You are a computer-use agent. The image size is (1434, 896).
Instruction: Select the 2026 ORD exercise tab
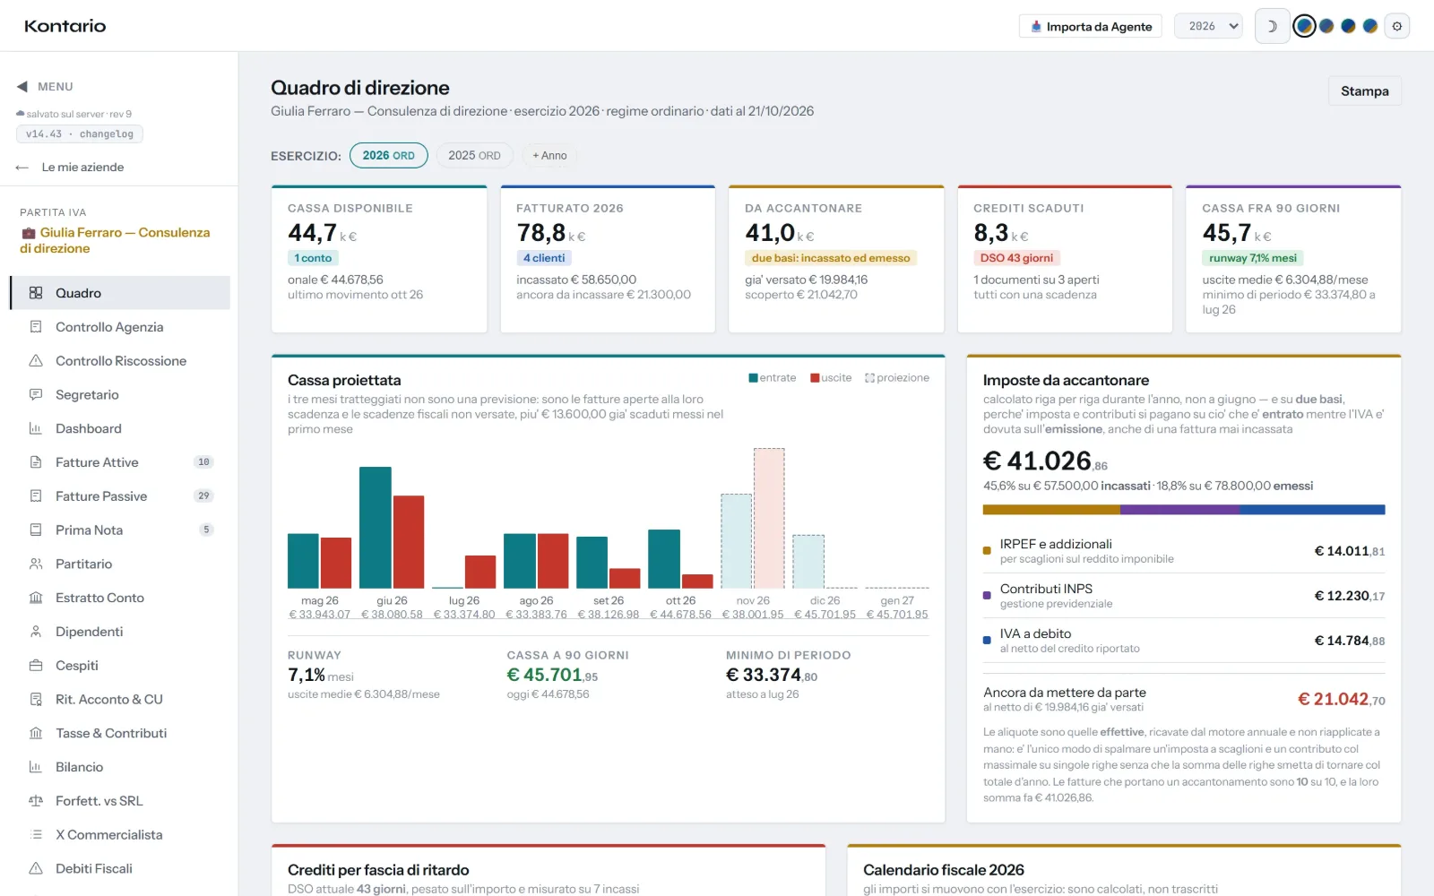click(389, 155)
